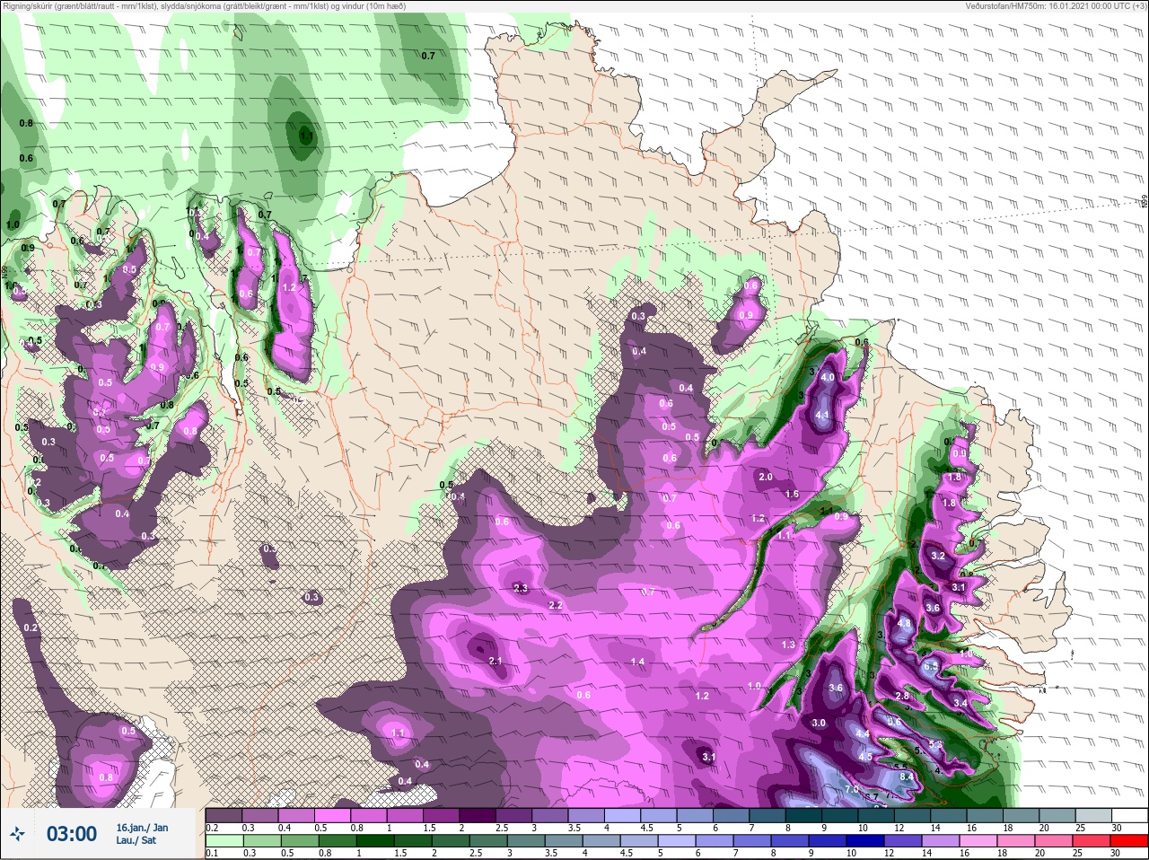Click the '2.0' precipitation value on the map
This screenshot has width=1149, height=860.
(x=766, y=477)
